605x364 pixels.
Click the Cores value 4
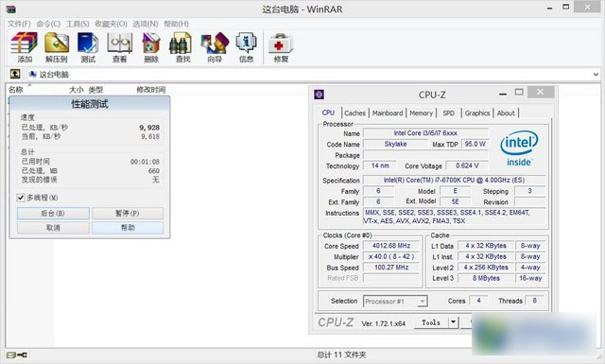pyautogui.click(x=478, y=301)
